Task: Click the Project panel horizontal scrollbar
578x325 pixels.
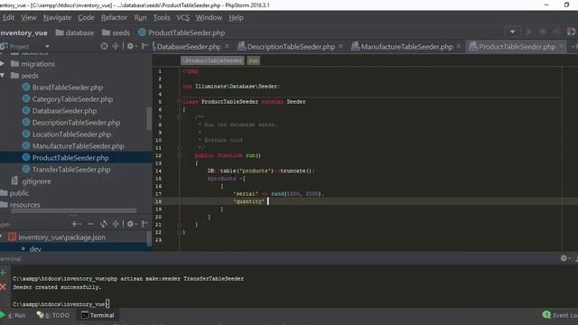Action: click(x=74, y=211)
